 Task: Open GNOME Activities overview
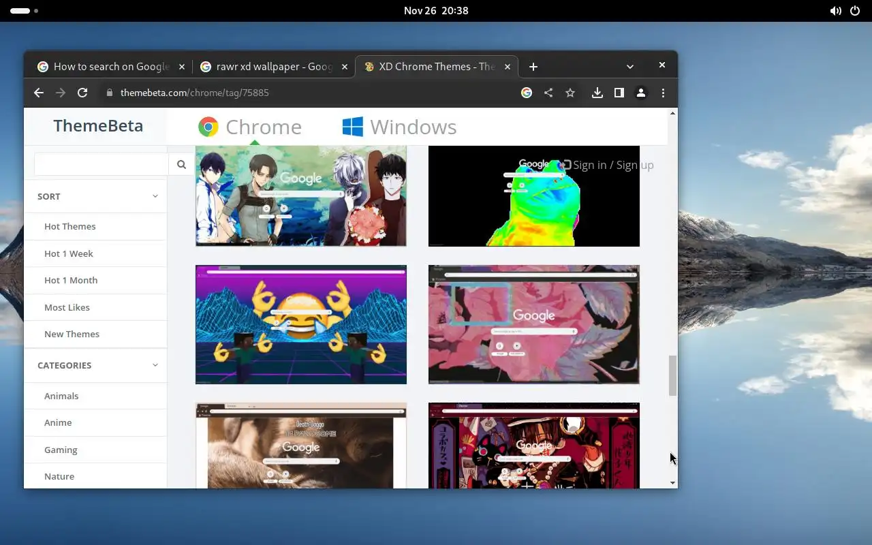(24, 11)
